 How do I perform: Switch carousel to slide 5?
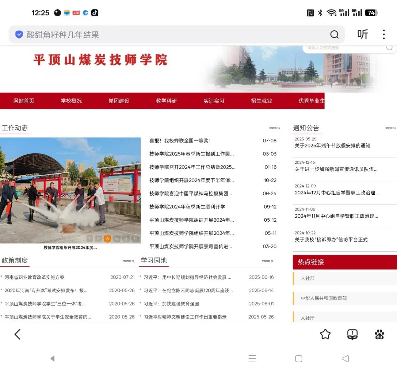tap(126, 239)
